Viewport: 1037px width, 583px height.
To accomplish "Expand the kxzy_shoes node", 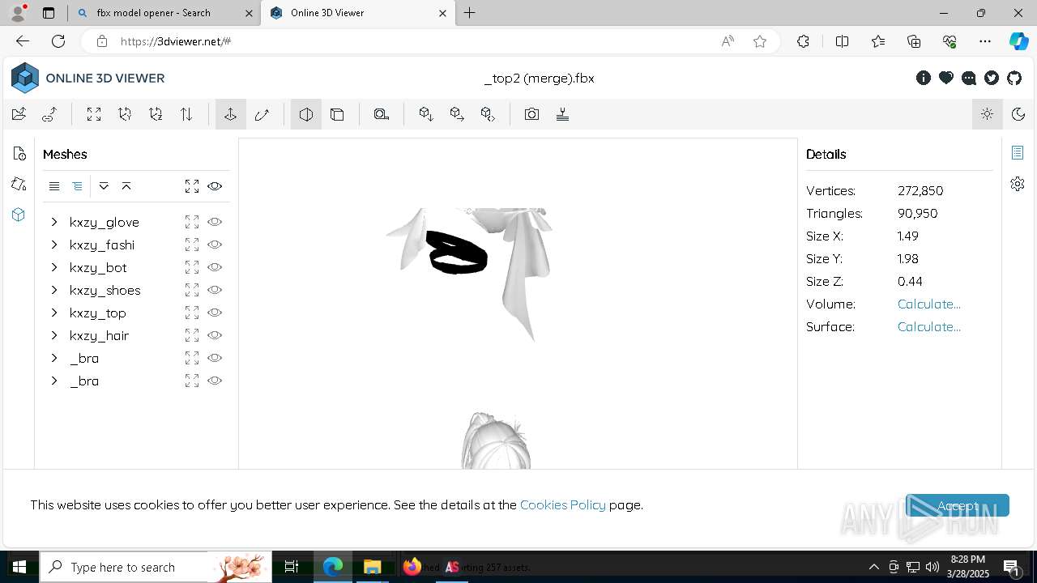I will point(54,290).
